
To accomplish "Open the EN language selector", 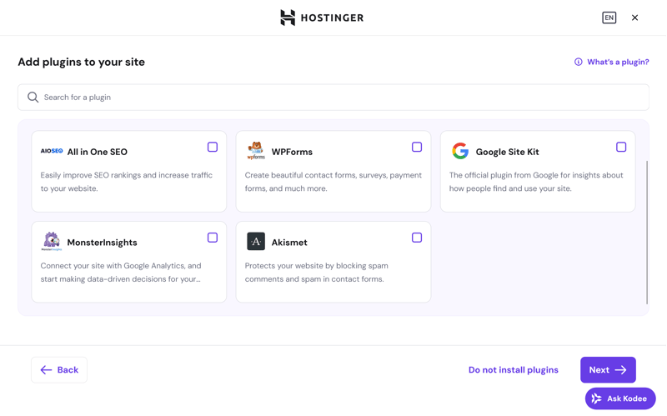I will [x=609, y=18].
